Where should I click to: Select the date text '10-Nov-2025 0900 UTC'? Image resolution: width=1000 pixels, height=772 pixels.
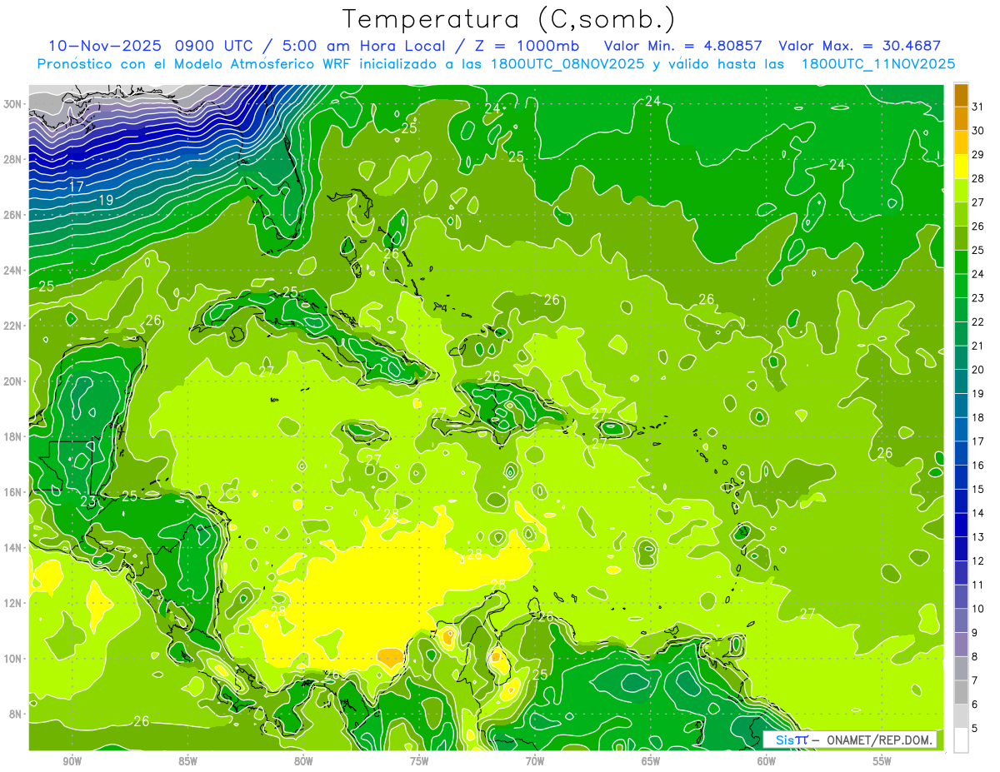(151, 46)
